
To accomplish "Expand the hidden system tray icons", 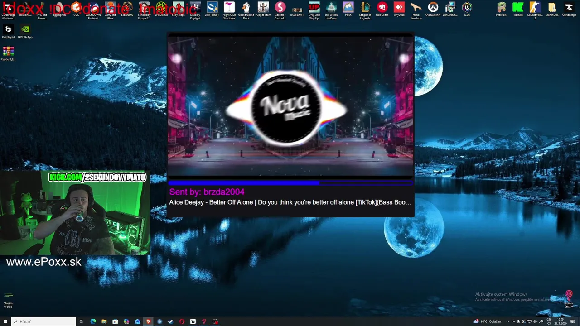I will 507,321.
